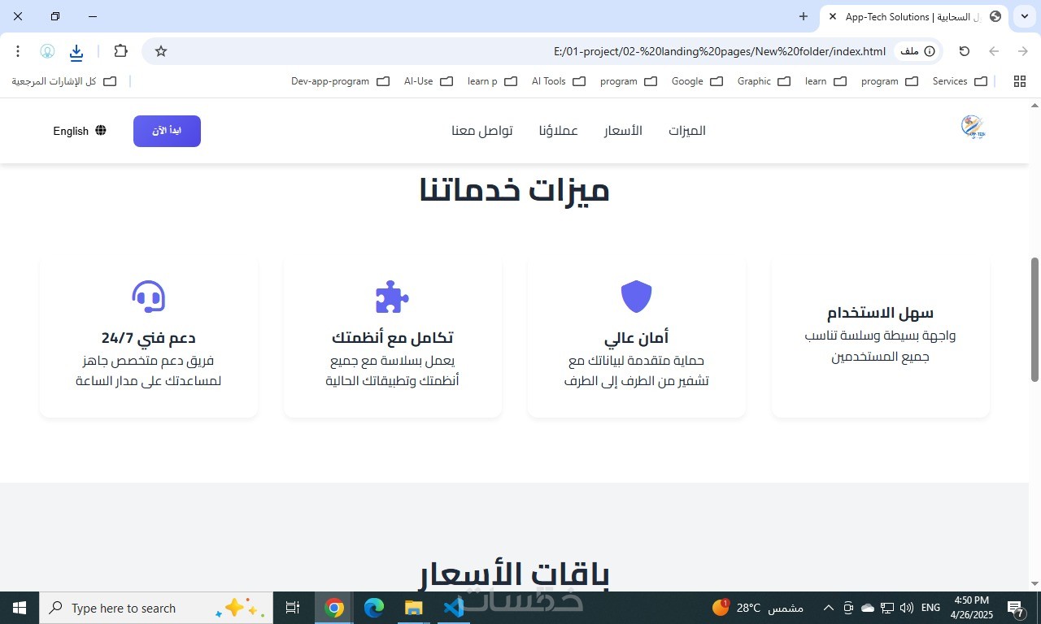1041x624 pixels.
Task: Open كل الإشارات المرجعية bookmarks folder
Action: point(63,81)
